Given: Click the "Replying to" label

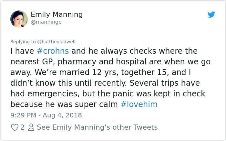Looking at the screenshot, I should point(23,42).
